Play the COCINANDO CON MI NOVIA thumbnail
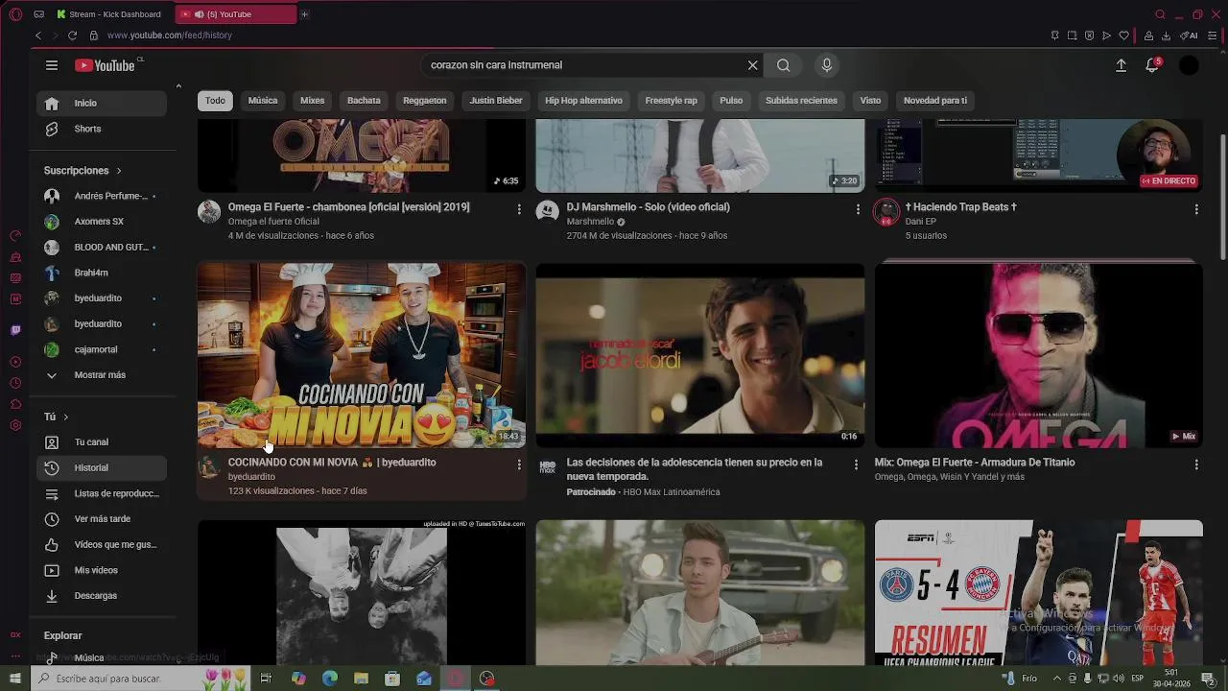The image size is (1228, 691). (362, 356)
